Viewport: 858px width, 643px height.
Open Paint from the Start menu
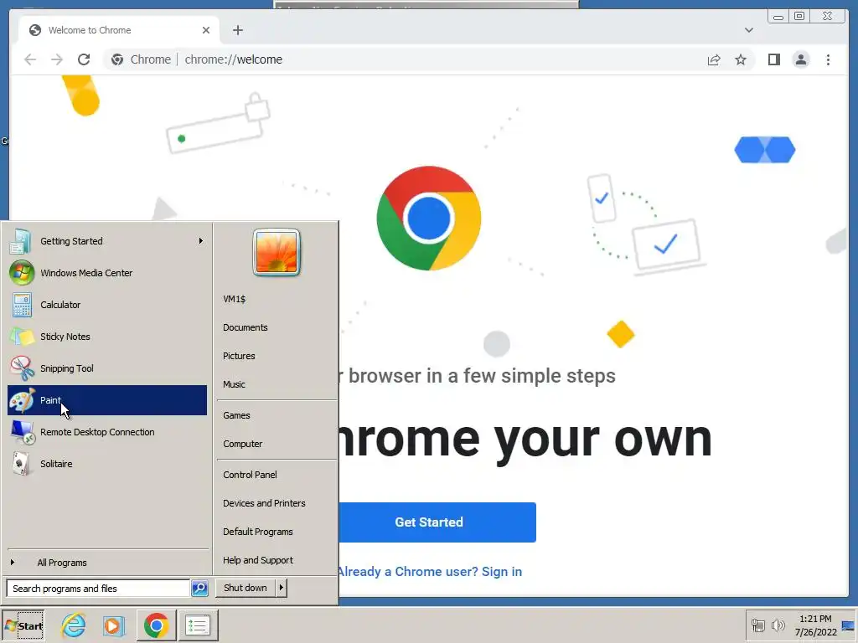107,400
